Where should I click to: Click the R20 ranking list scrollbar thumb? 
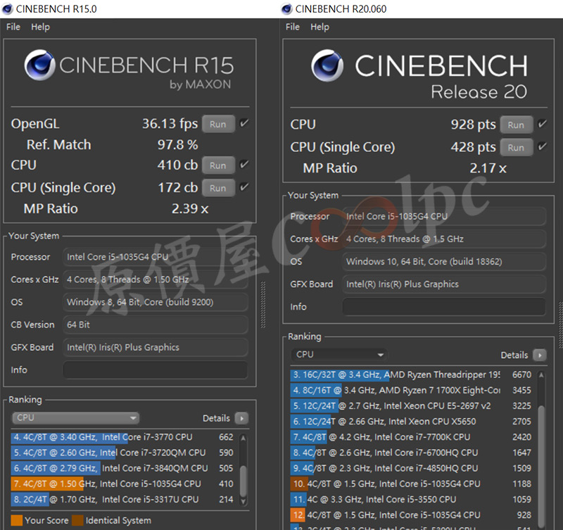point(541,467)
